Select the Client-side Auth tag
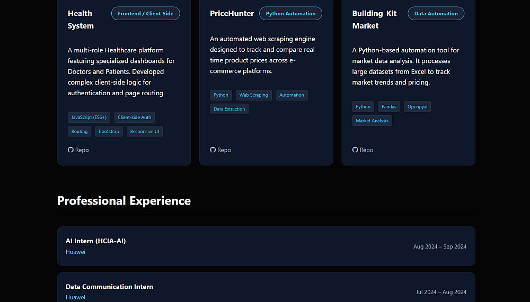The width and height of the screenshot is (530, 302). click(135, 117)
